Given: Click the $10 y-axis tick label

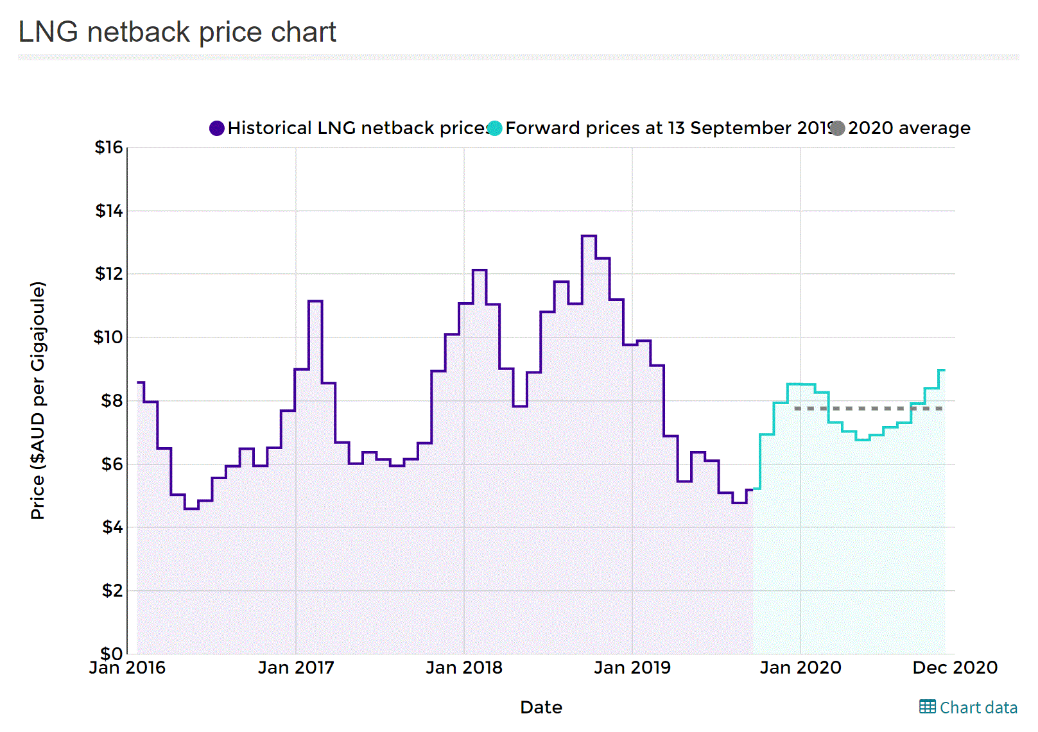Looking at the screenshot, I should 108,337.
